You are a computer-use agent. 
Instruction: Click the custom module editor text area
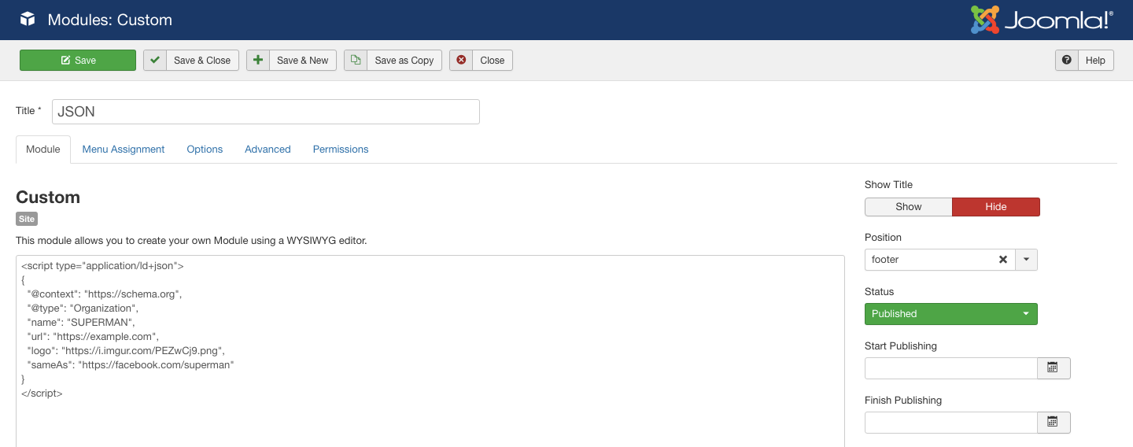(430, 351)
